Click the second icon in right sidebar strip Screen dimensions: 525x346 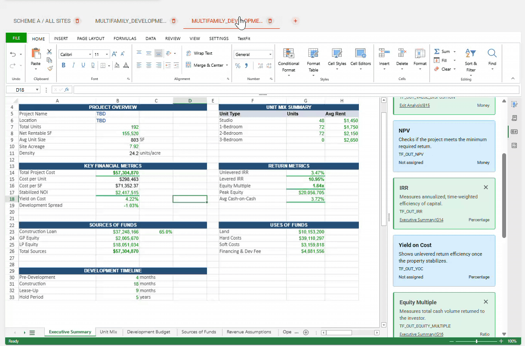click(x=514, y=118)
